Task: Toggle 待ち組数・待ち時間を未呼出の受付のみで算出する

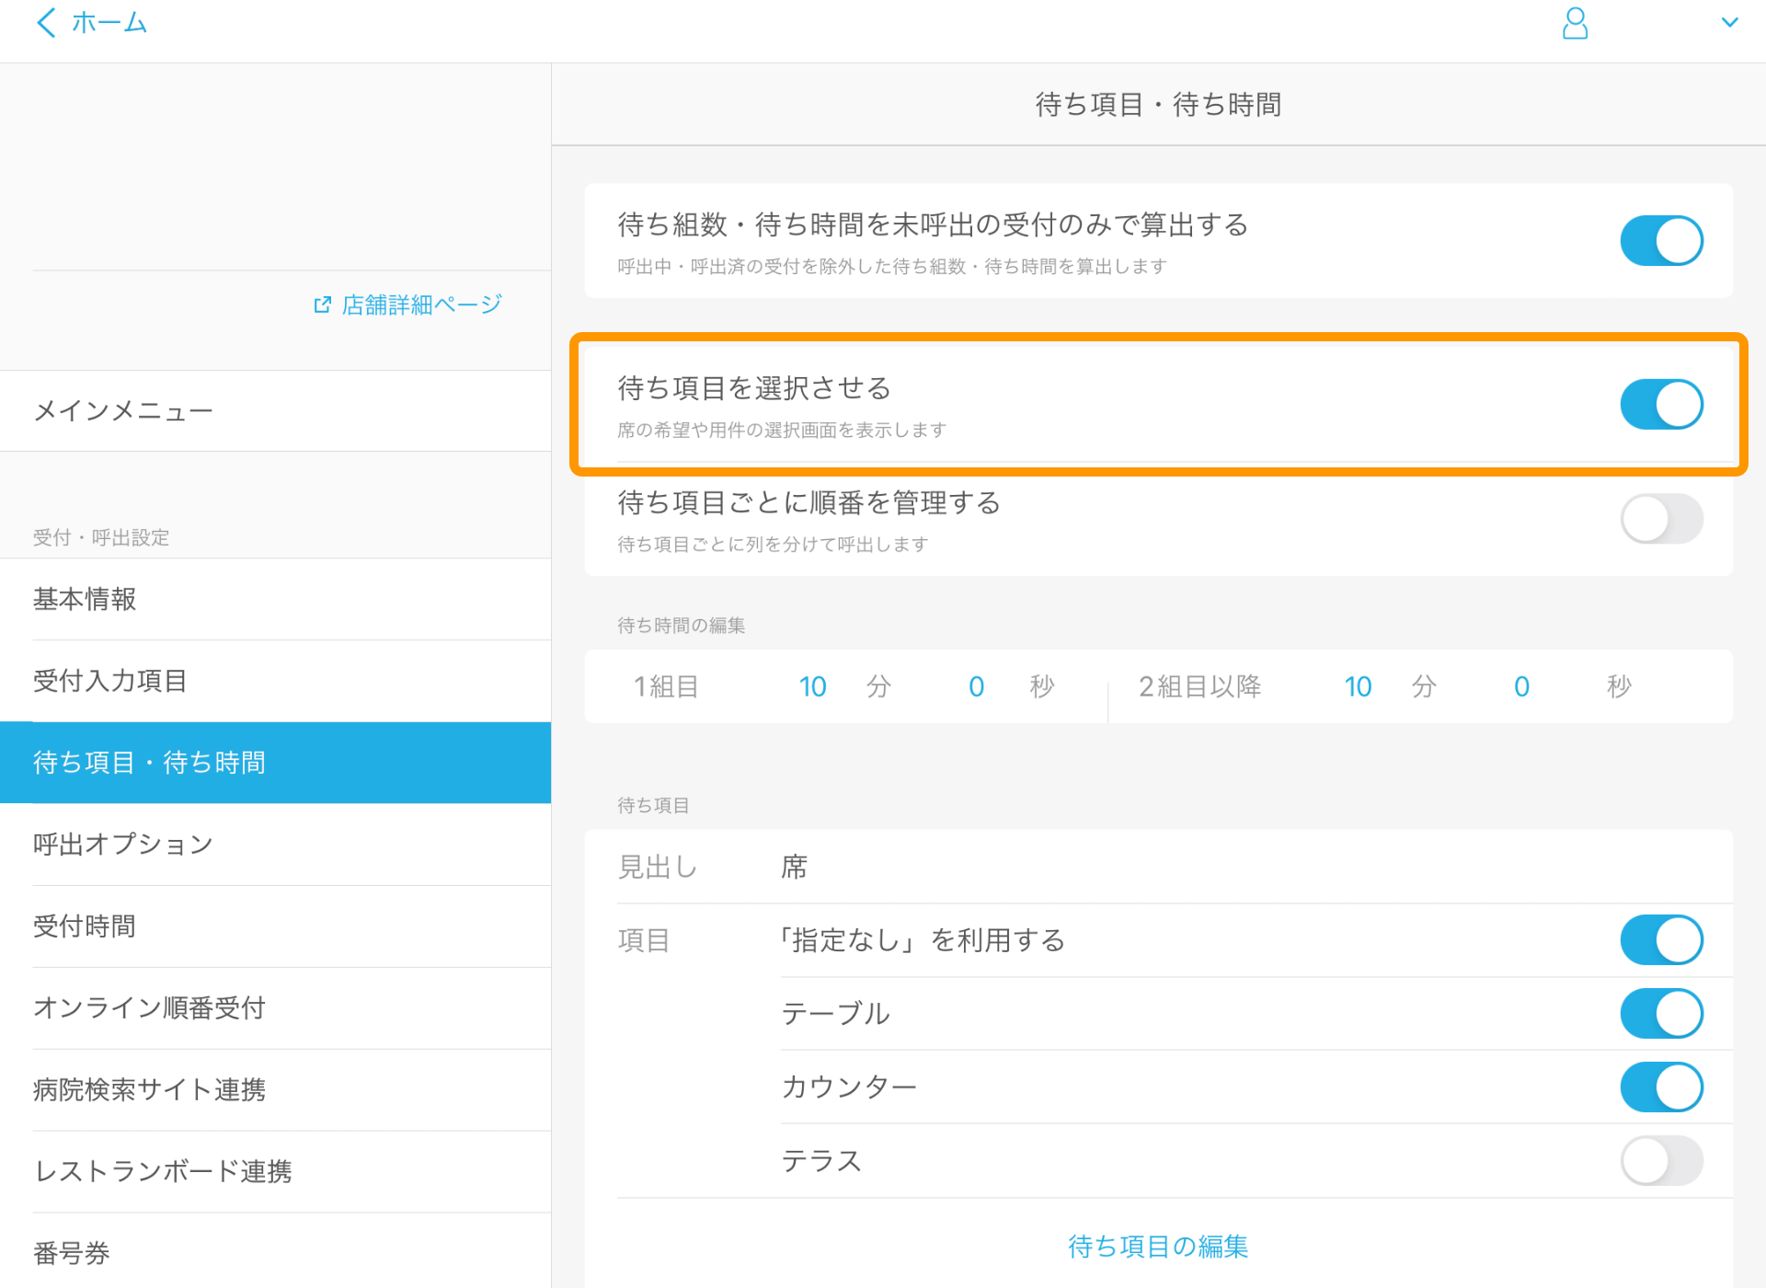Action: coord(1663,241)
